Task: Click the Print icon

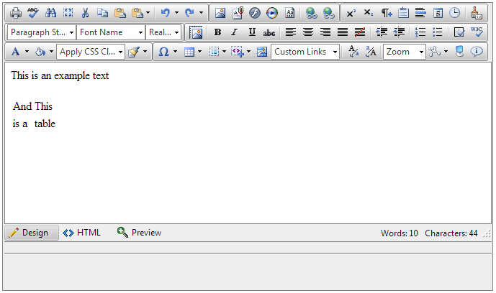Action: pos(15,13)
